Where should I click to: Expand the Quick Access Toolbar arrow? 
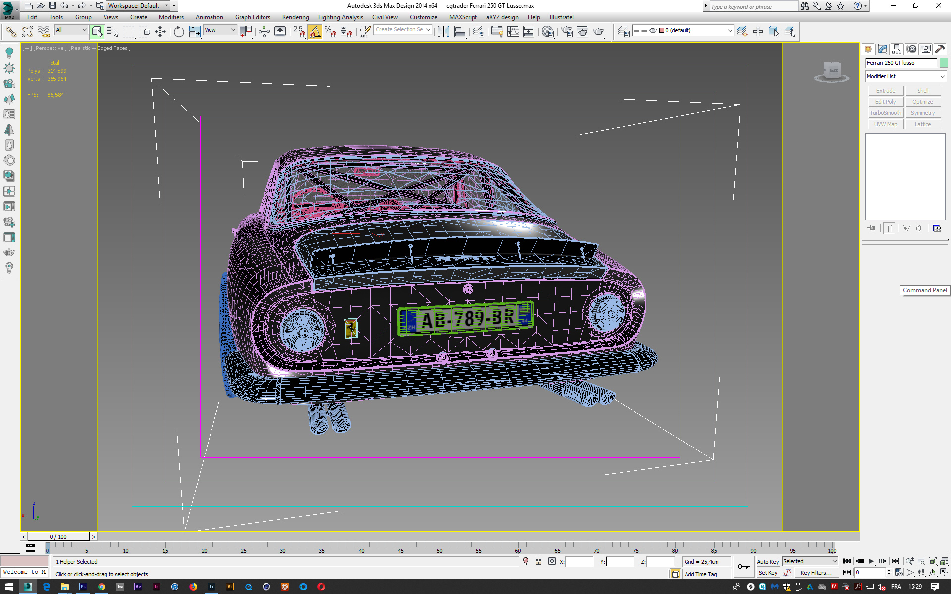(x=174, y=6)
